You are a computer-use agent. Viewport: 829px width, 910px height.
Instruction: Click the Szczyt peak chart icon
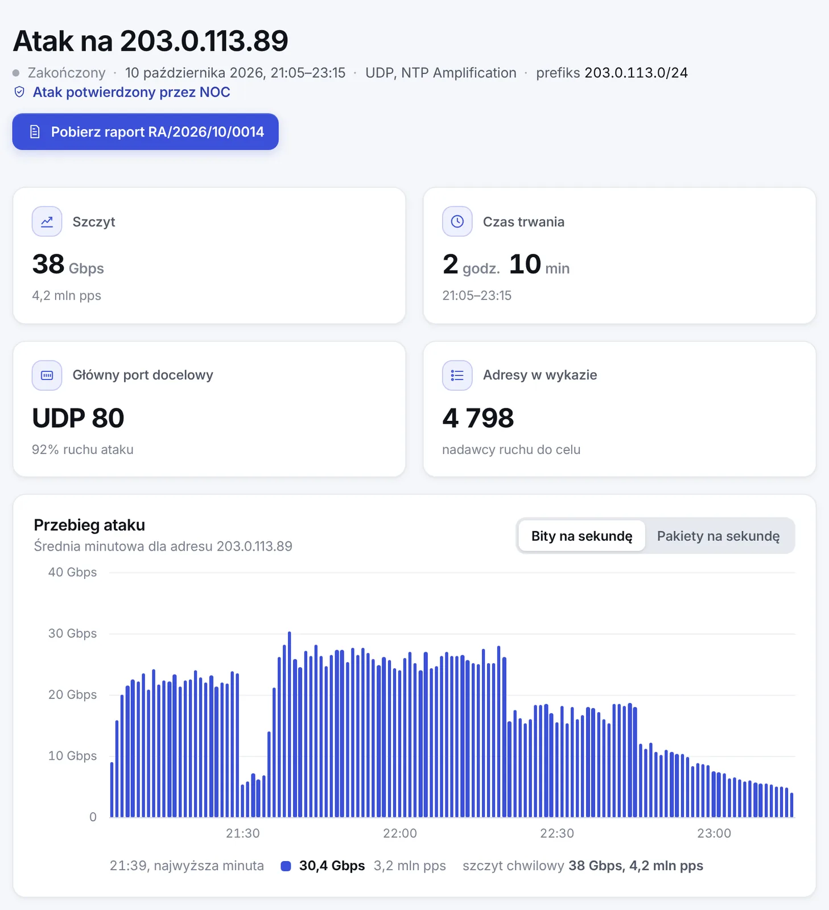(x=47, y=222)
